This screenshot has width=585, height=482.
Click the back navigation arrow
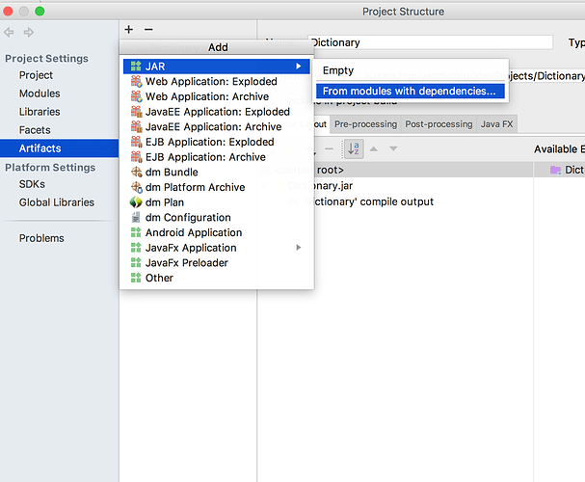pos(11,33)
